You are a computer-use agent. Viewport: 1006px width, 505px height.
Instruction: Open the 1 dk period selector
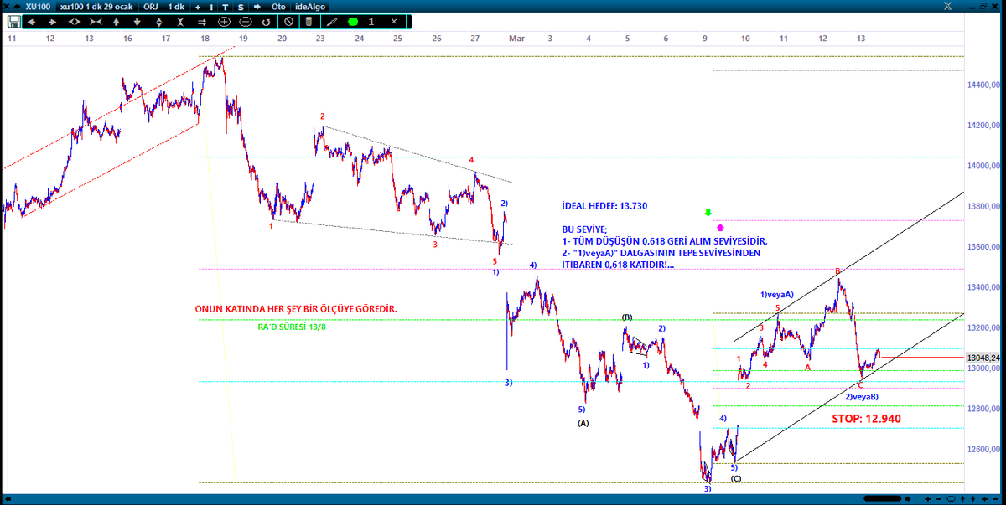(176, 7)
